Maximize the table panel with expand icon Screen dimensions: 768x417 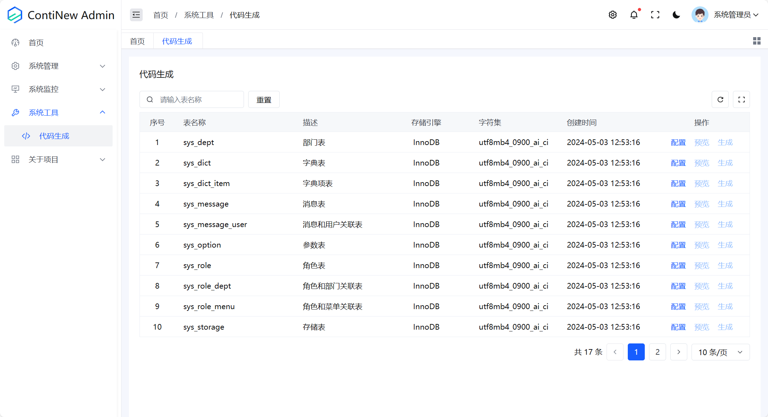pyautogui.click(x=741, y=100)
